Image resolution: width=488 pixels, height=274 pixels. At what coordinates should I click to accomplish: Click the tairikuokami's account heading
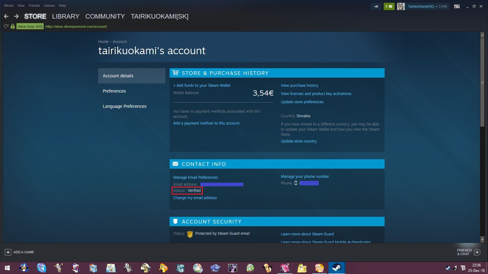click(x=152, y=51)
